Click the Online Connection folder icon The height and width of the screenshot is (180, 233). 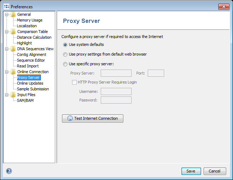pyautogui.click(x=13, y=72)
